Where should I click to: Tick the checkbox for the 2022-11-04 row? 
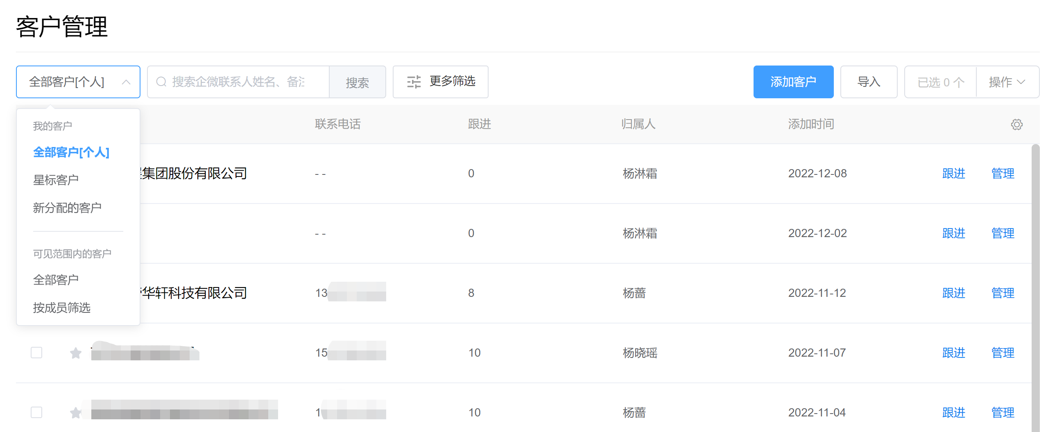click(36, 412)
